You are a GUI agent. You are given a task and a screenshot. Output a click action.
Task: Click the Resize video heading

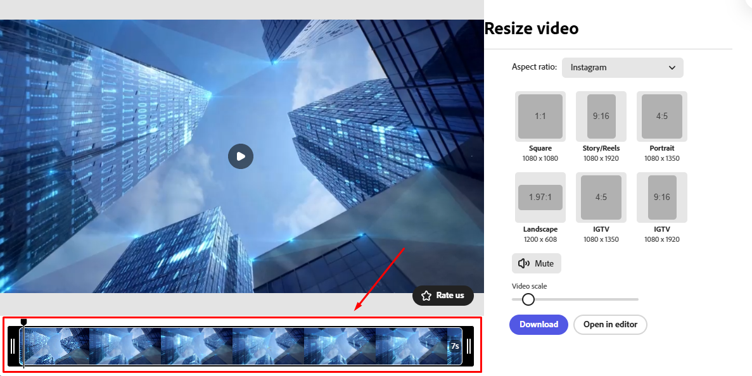[532, 28]
